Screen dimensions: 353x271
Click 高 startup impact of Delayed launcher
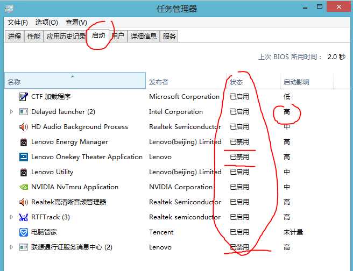pyautogui.click(x=287, y=112)
